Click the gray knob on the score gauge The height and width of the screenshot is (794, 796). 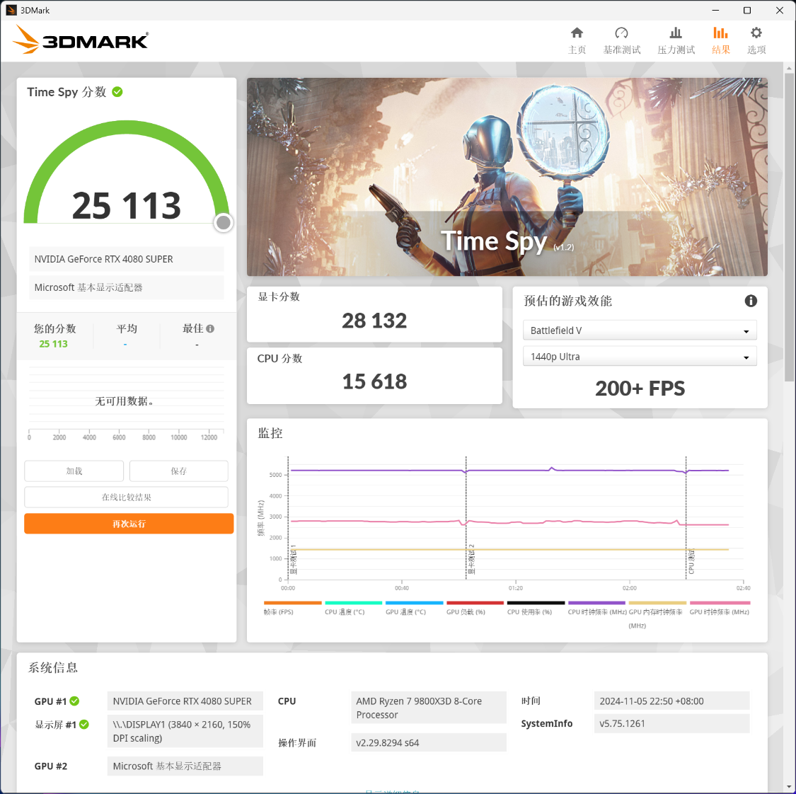(224, 222)
